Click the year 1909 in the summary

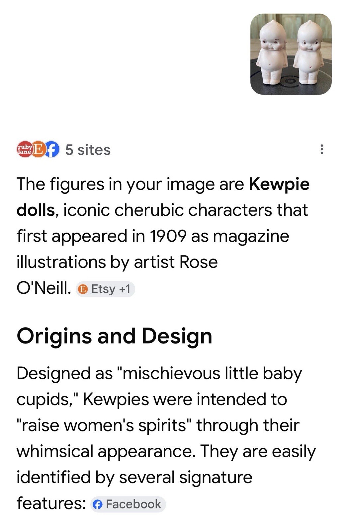coord(168,236)
